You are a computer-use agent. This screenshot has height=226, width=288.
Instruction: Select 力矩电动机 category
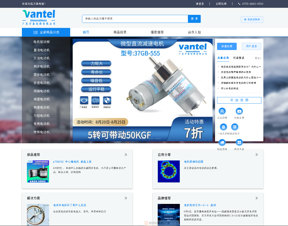42,116
